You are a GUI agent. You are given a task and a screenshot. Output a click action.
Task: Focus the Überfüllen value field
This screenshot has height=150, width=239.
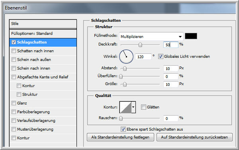(x=171, y=76)
